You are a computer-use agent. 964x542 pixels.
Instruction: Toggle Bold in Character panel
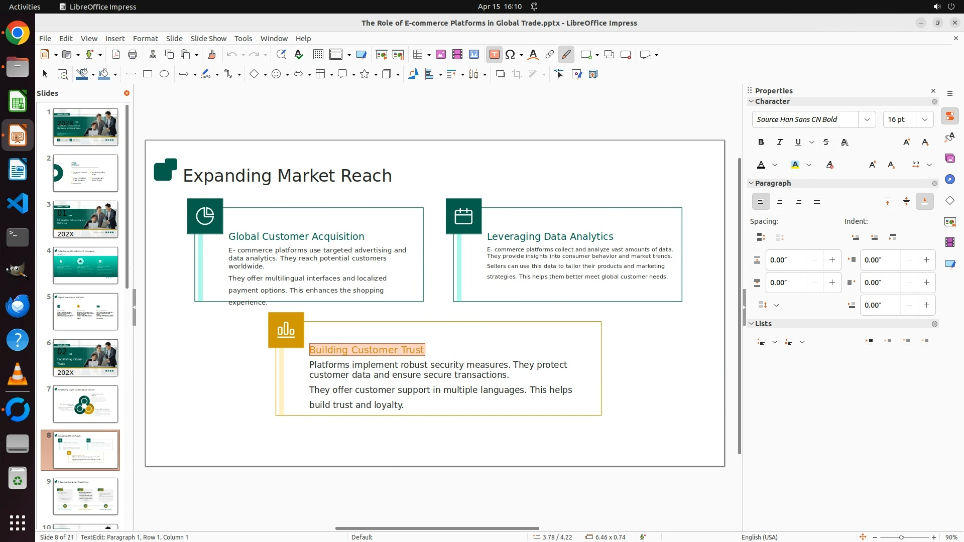[x=761, y=143]
